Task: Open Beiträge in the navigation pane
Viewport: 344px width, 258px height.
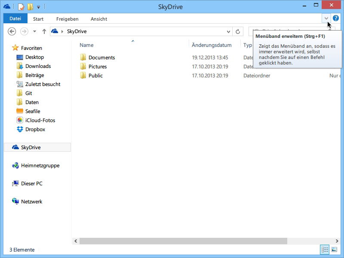Action: (x=35, y=75)
